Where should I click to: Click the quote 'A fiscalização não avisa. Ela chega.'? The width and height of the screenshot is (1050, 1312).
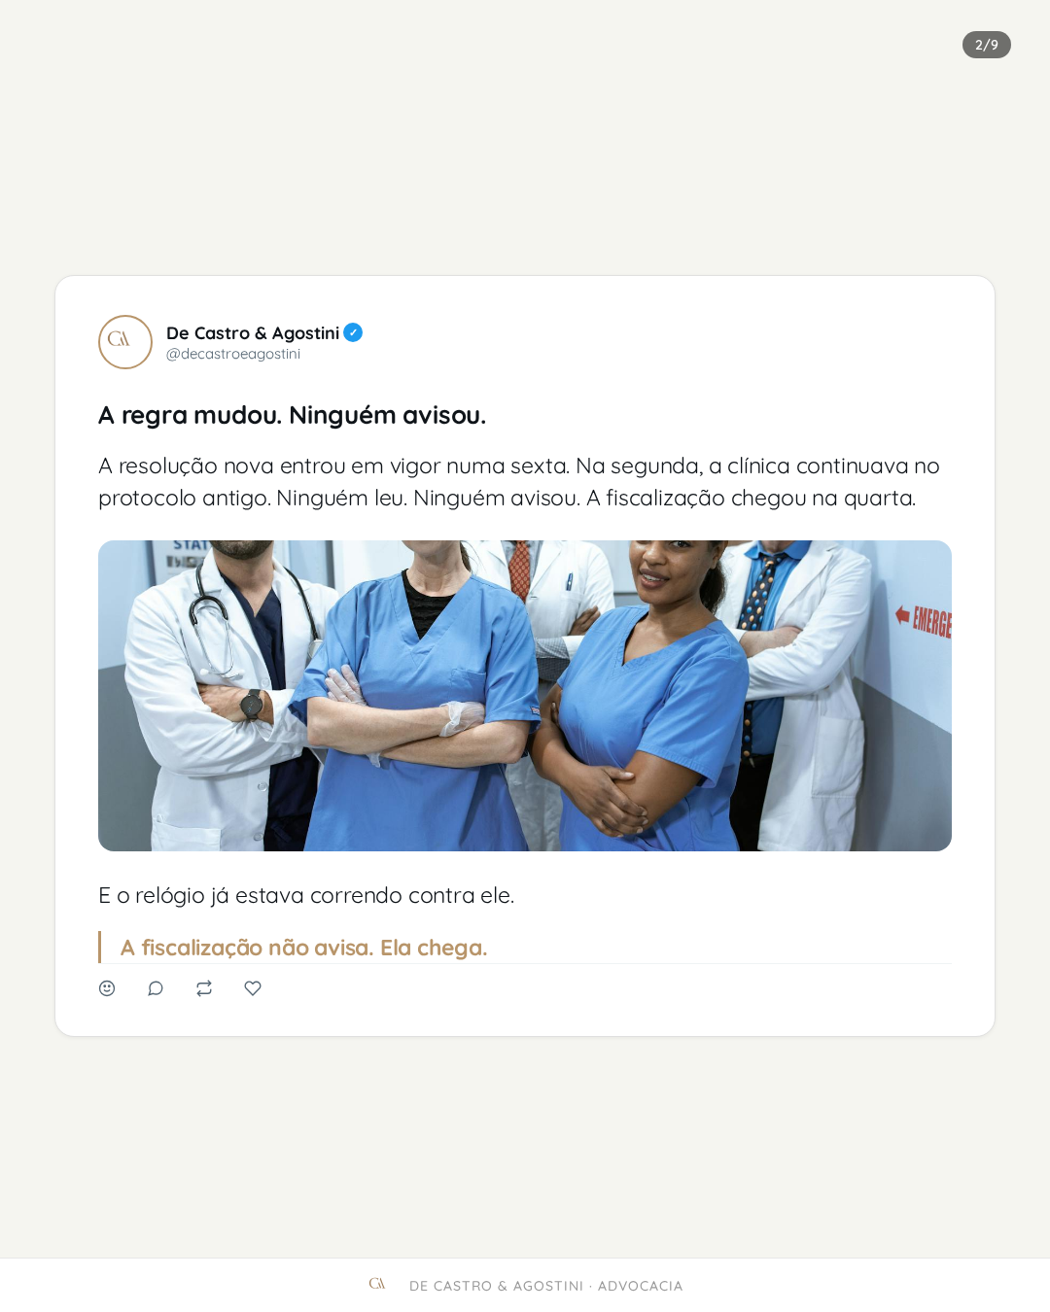303,948
